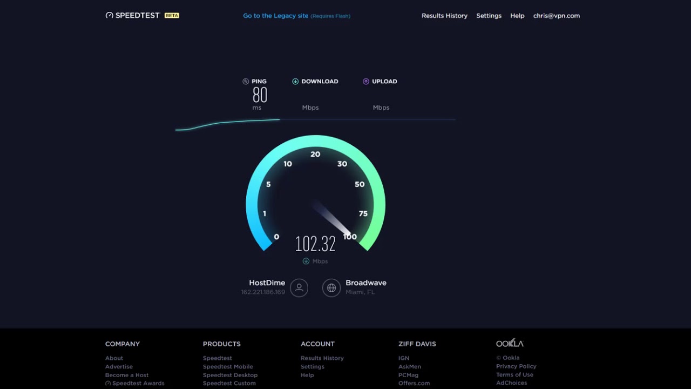Click the IP address 162.221.186.169
This screenshot has width=691, height=389.
tap(263, 292)
